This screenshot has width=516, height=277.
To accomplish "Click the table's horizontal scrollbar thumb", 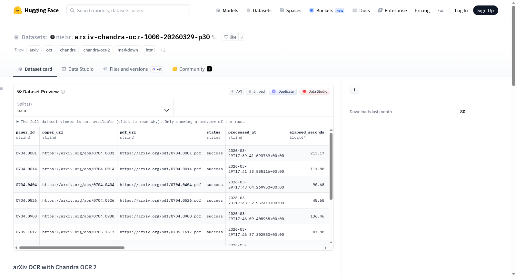I will (72, 248).
